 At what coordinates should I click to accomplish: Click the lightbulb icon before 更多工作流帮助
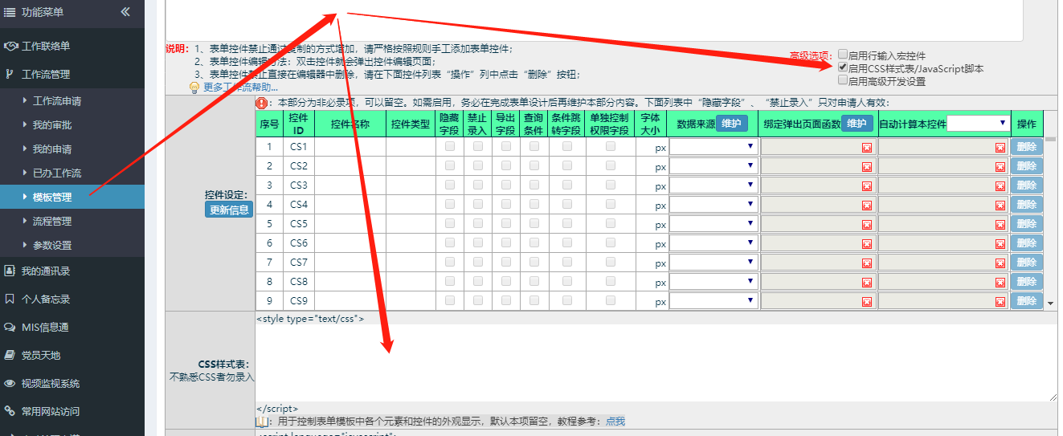[x=194, y=88]
